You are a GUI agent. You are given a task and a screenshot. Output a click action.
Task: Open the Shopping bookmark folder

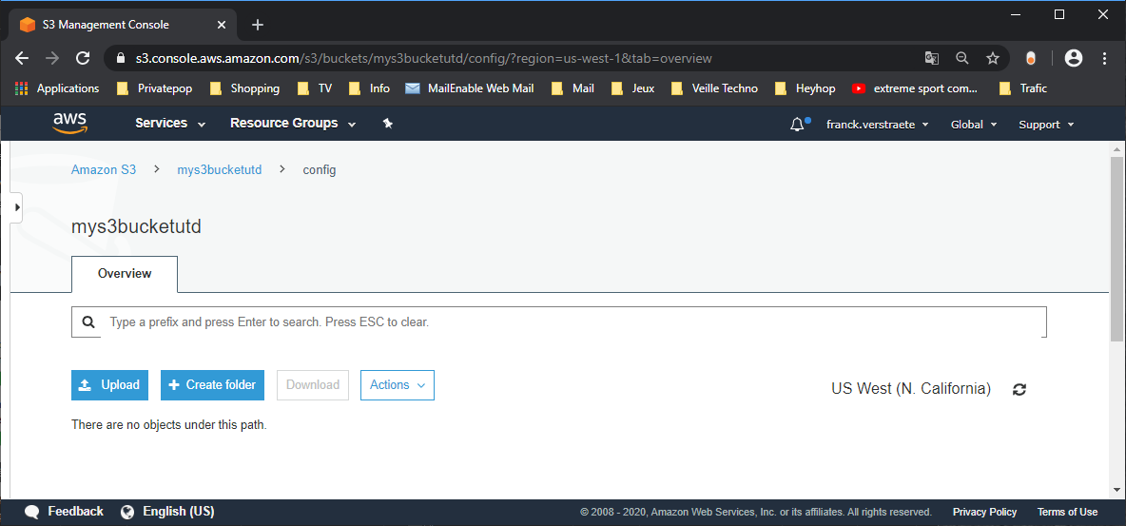pos(244,88)
